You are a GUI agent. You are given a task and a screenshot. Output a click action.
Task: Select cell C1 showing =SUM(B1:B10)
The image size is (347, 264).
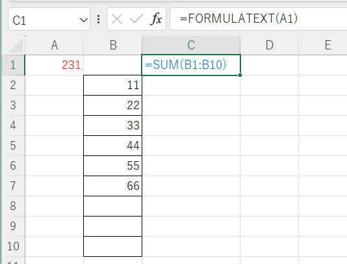tap(191, 65)
